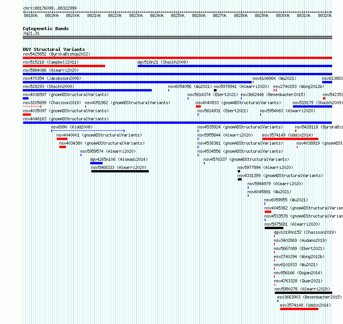The height and width of the screenshot is (324, 343).
Task: Select the dgv10190n152 (Chaisson2019) label
Action: [305, 232]
